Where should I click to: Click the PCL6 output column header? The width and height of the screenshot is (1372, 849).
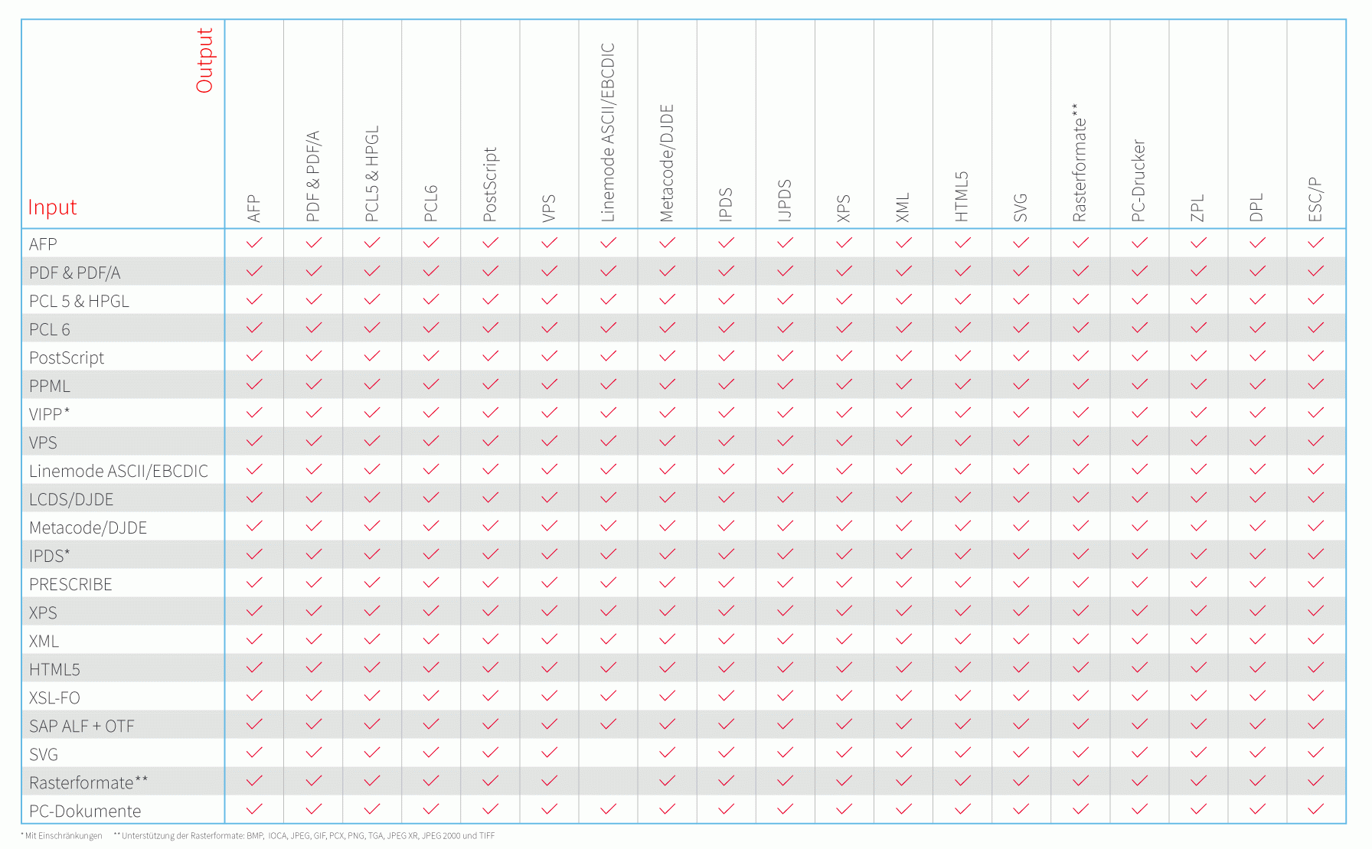431,203
